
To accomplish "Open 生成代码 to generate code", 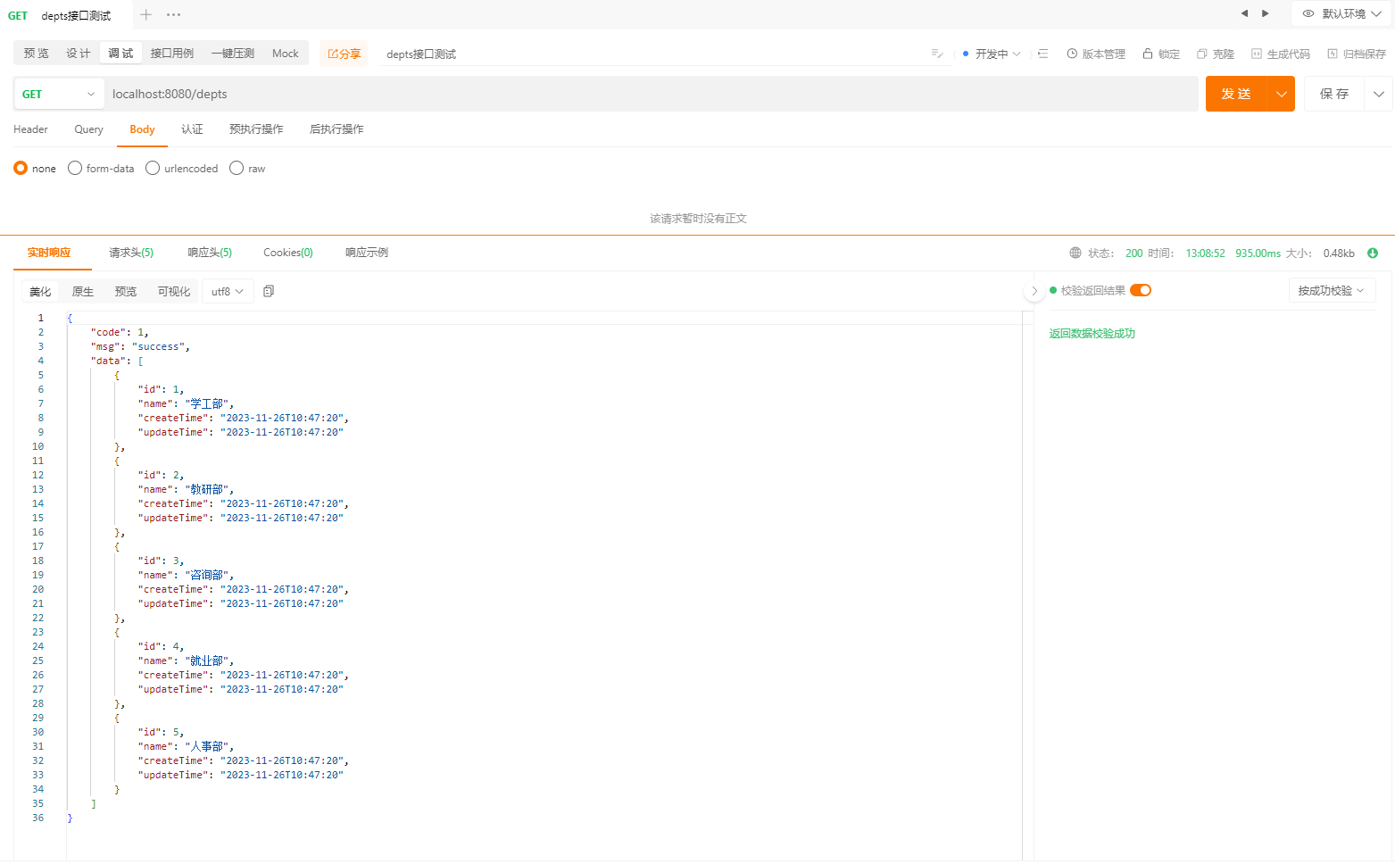I will click(1280, 54).
